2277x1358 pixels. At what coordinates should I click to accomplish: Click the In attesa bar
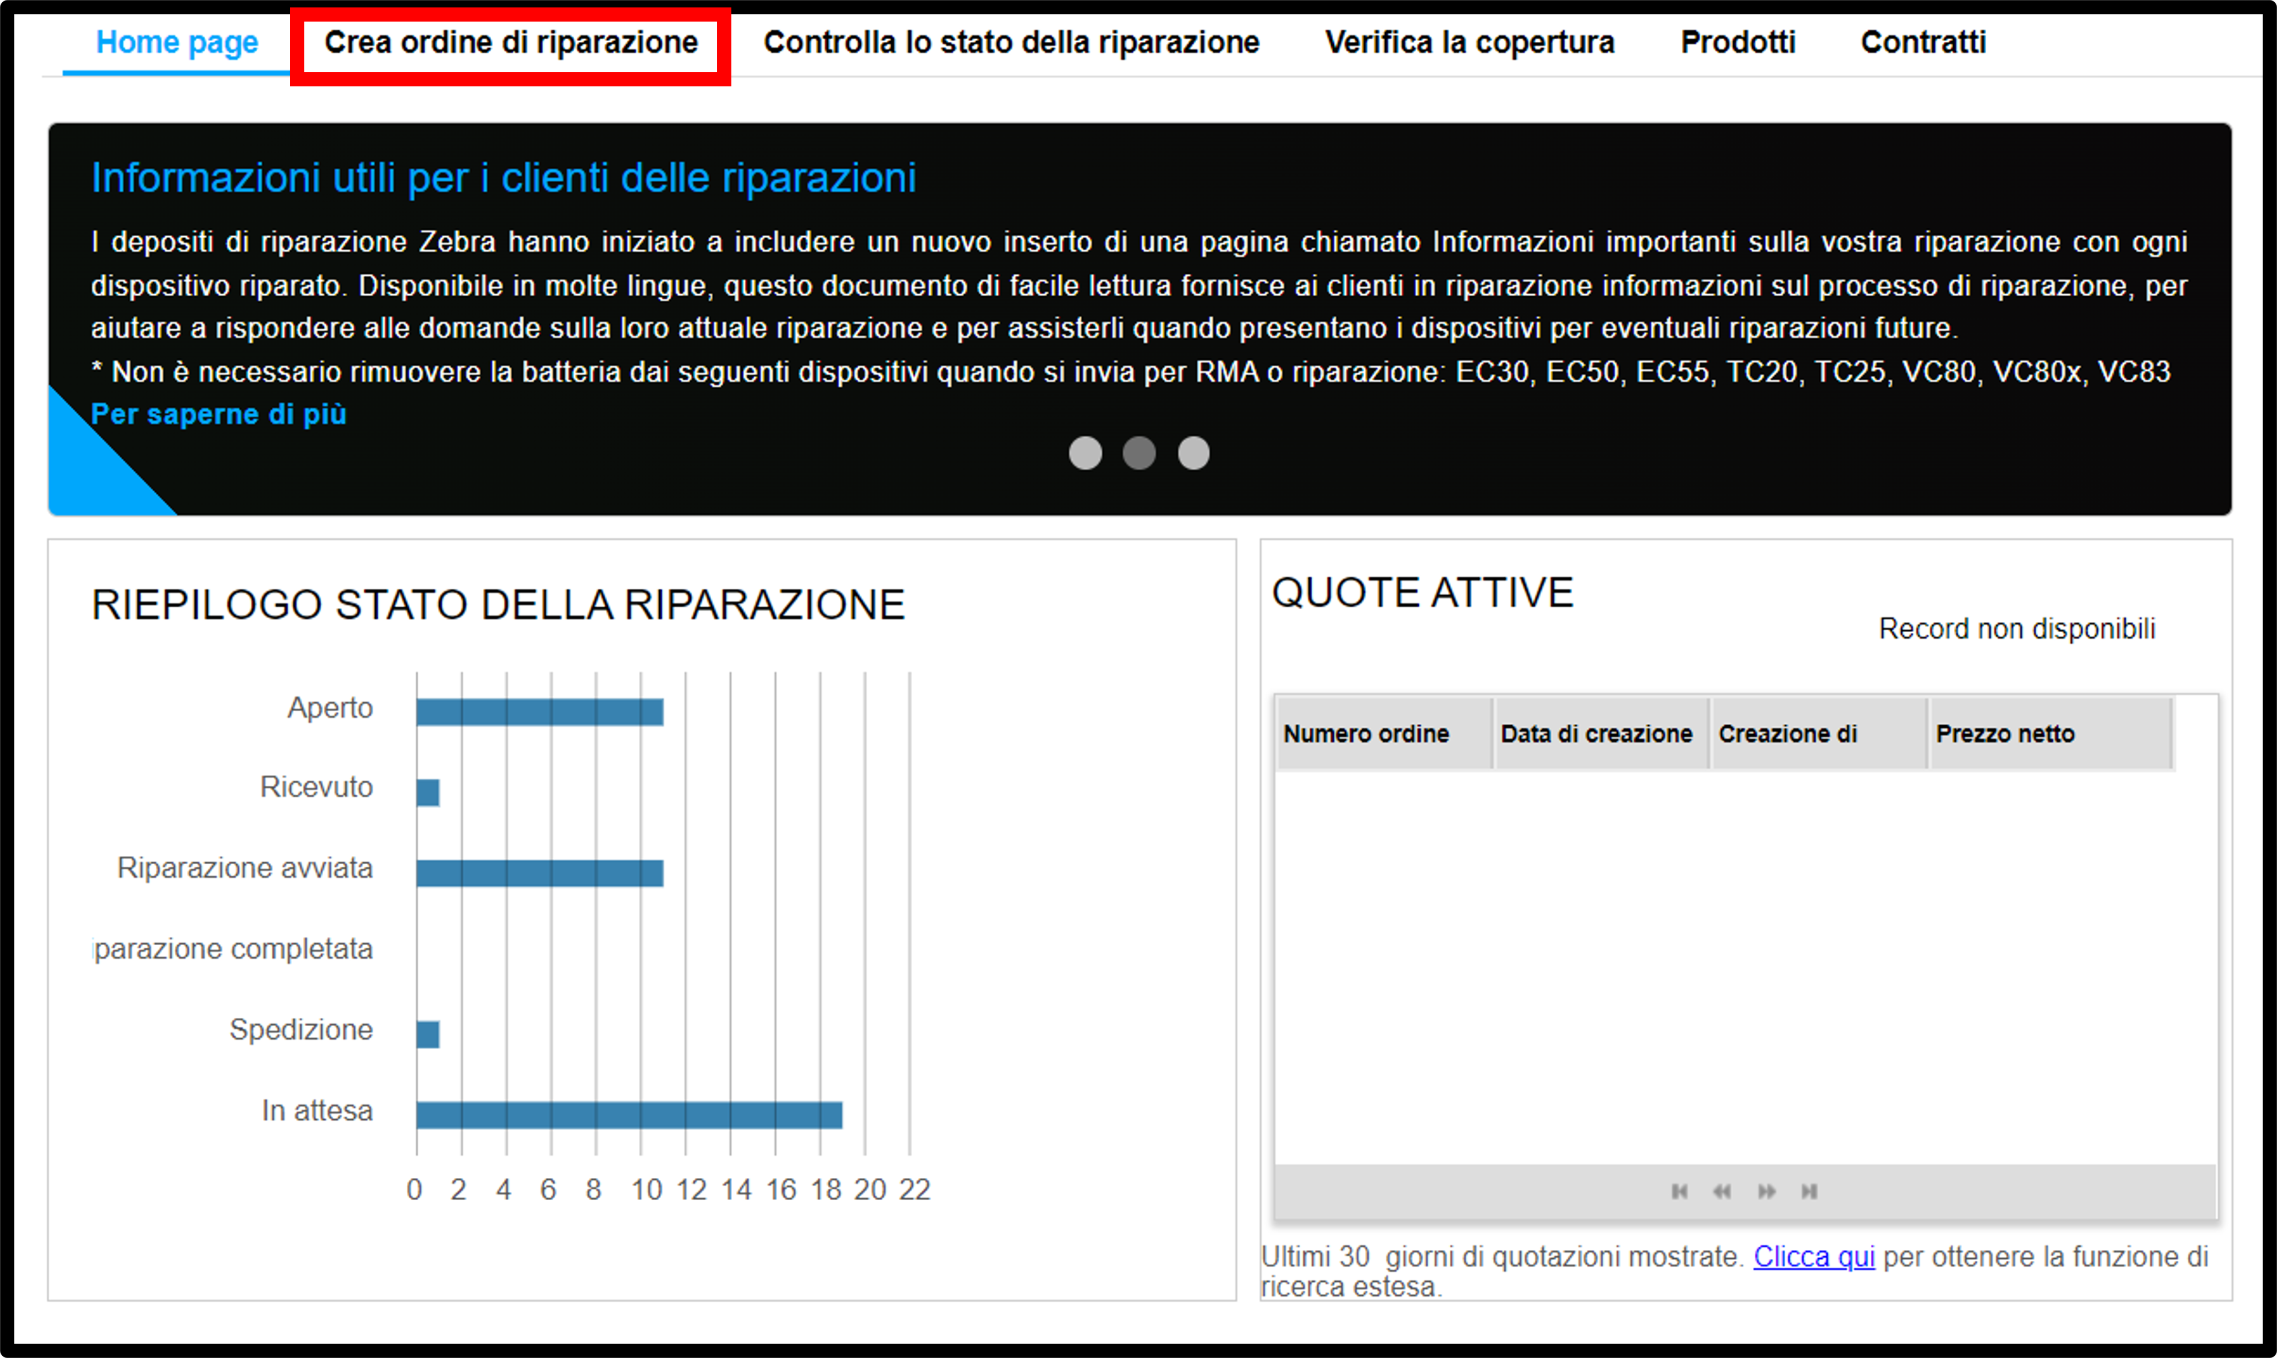[629, 1114]
